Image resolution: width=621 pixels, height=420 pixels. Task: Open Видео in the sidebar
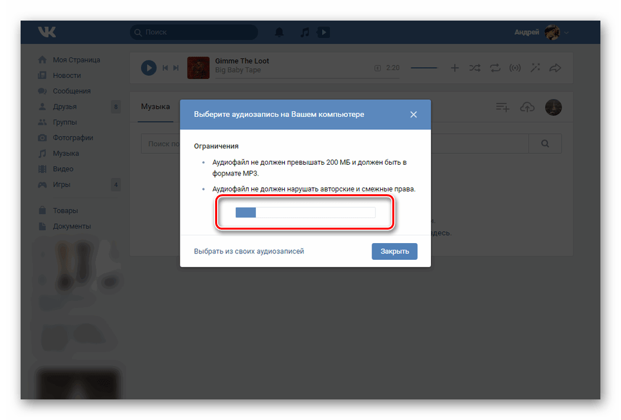(x=63, y=169)
